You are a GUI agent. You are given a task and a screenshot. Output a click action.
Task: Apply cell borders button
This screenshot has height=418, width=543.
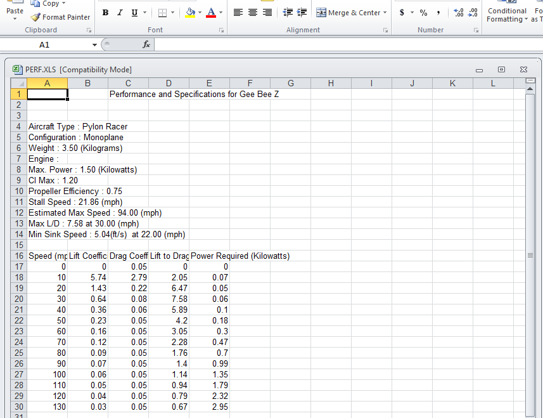tap(162, 13)
